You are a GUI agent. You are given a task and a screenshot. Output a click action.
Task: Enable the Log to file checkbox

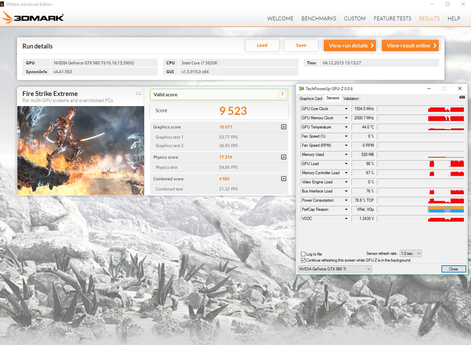click(x=303, y=254)
